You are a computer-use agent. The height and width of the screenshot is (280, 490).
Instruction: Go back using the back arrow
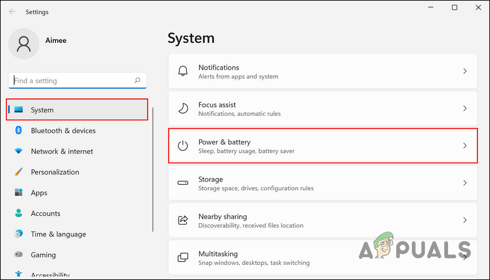click(x=12, y=11)
